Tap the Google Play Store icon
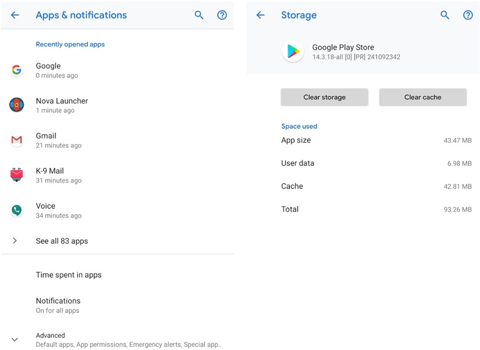The height and width of the screenshot is (350, 480). click(x=293, y=51)
